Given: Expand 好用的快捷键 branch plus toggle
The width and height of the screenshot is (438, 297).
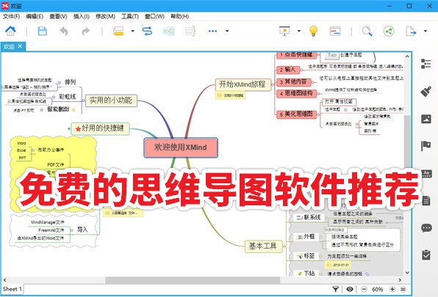Looking at the screenshot, I should point(69,129).
